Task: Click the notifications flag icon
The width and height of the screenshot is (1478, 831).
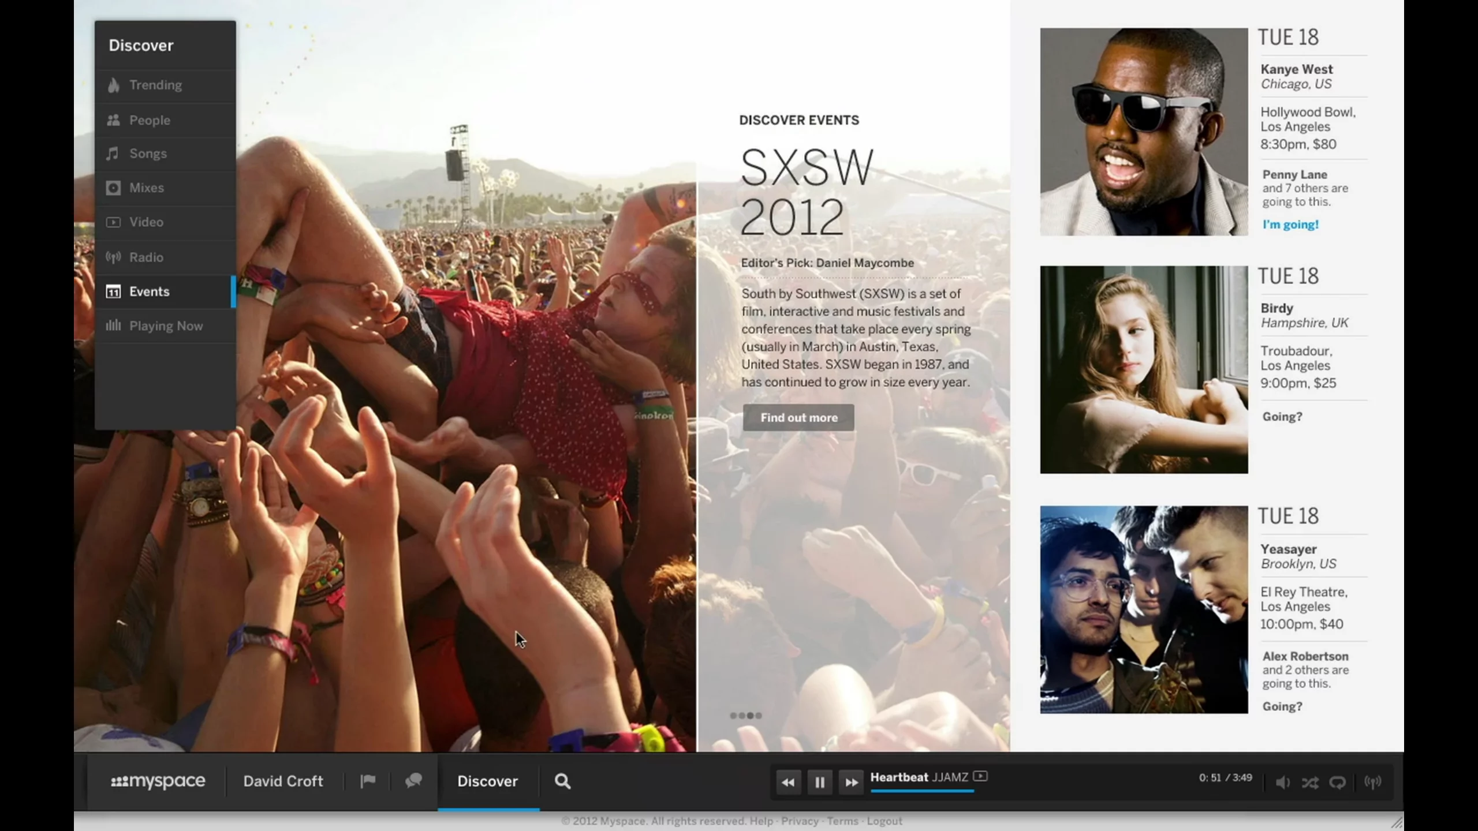Action: pos(367,781)
